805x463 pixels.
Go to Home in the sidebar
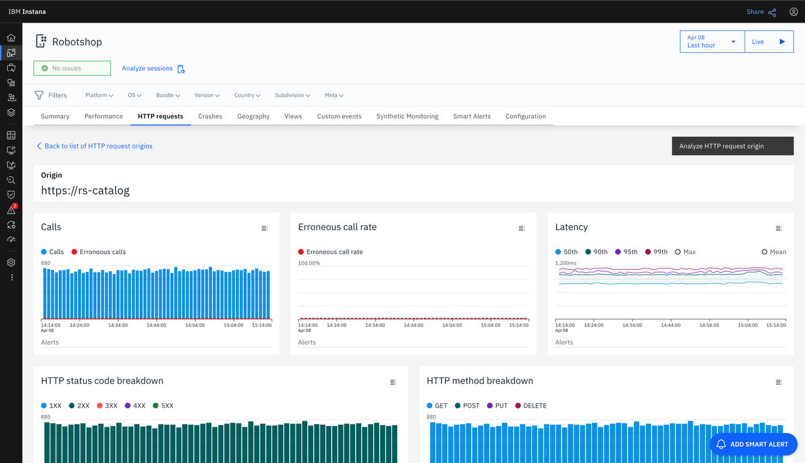11,38
